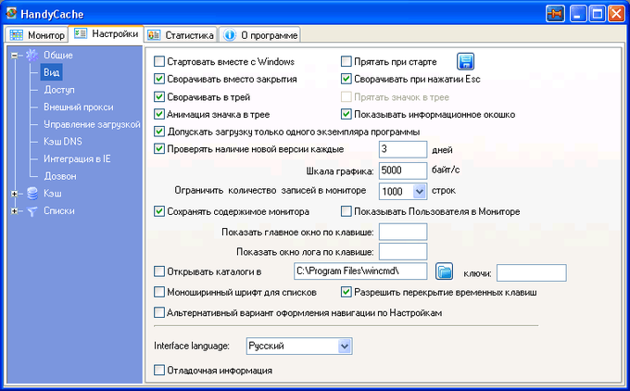The width and height of the screenshot is (630, 391).
Task: Click the Показать окно лога hotkey field
Action: 403,252
